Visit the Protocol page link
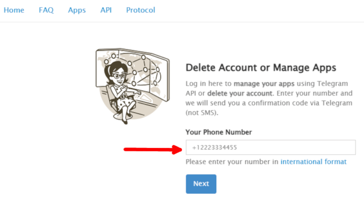Image resolution: width=364 pixels, height=219 pixels. click(x=141, y=10)
